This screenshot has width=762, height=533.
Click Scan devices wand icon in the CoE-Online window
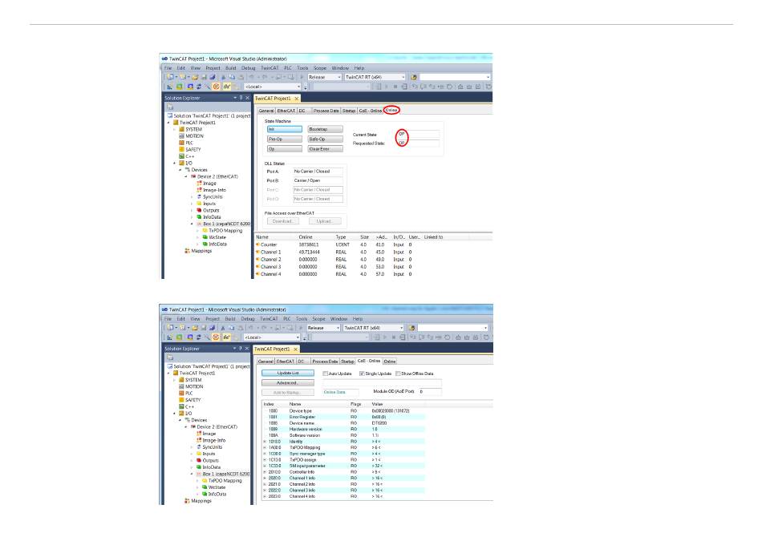pos(207,337)
